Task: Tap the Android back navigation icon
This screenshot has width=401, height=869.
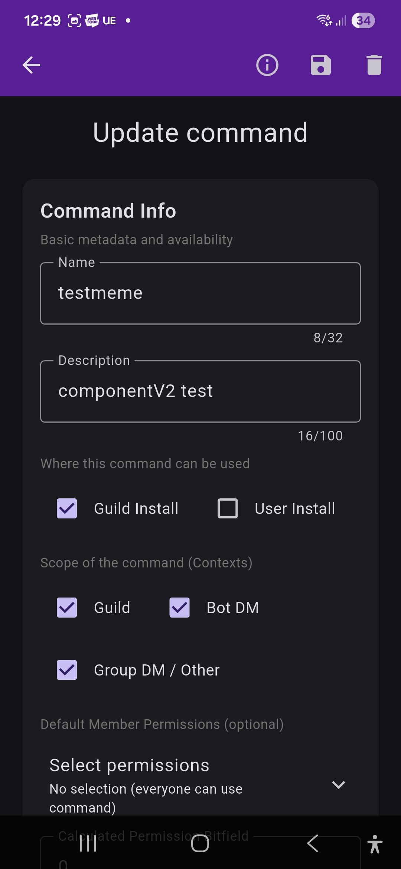Action: [312, 843]
